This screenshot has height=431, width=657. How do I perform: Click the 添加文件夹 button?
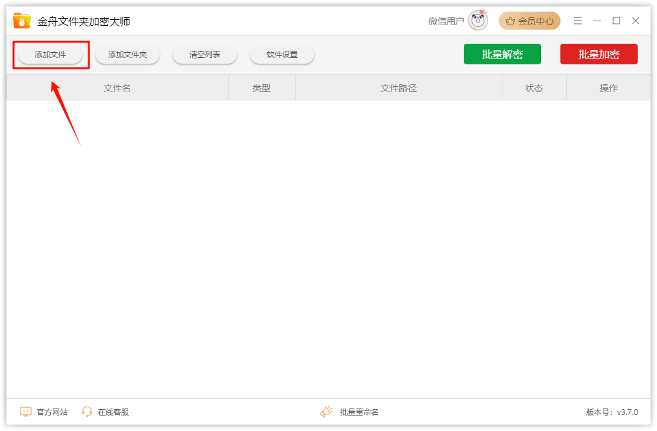128,55
